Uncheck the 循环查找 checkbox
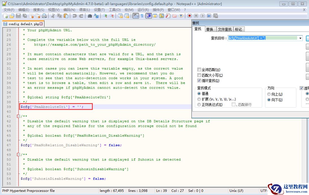 point(199,81)
